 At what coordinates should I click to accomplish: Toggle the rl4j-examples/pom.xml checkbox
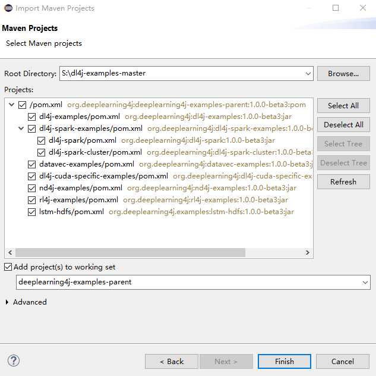click(31, 200)
